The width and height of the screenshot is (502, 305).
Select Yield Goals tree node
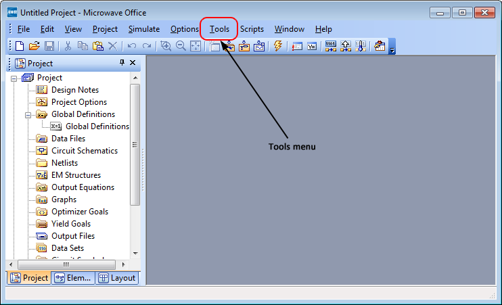(x=71, y=224)
